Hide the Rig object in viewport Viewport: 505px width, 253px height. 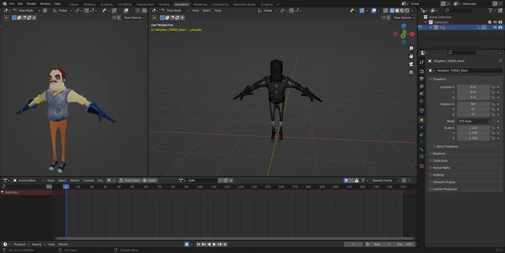(x=494, y=27)
